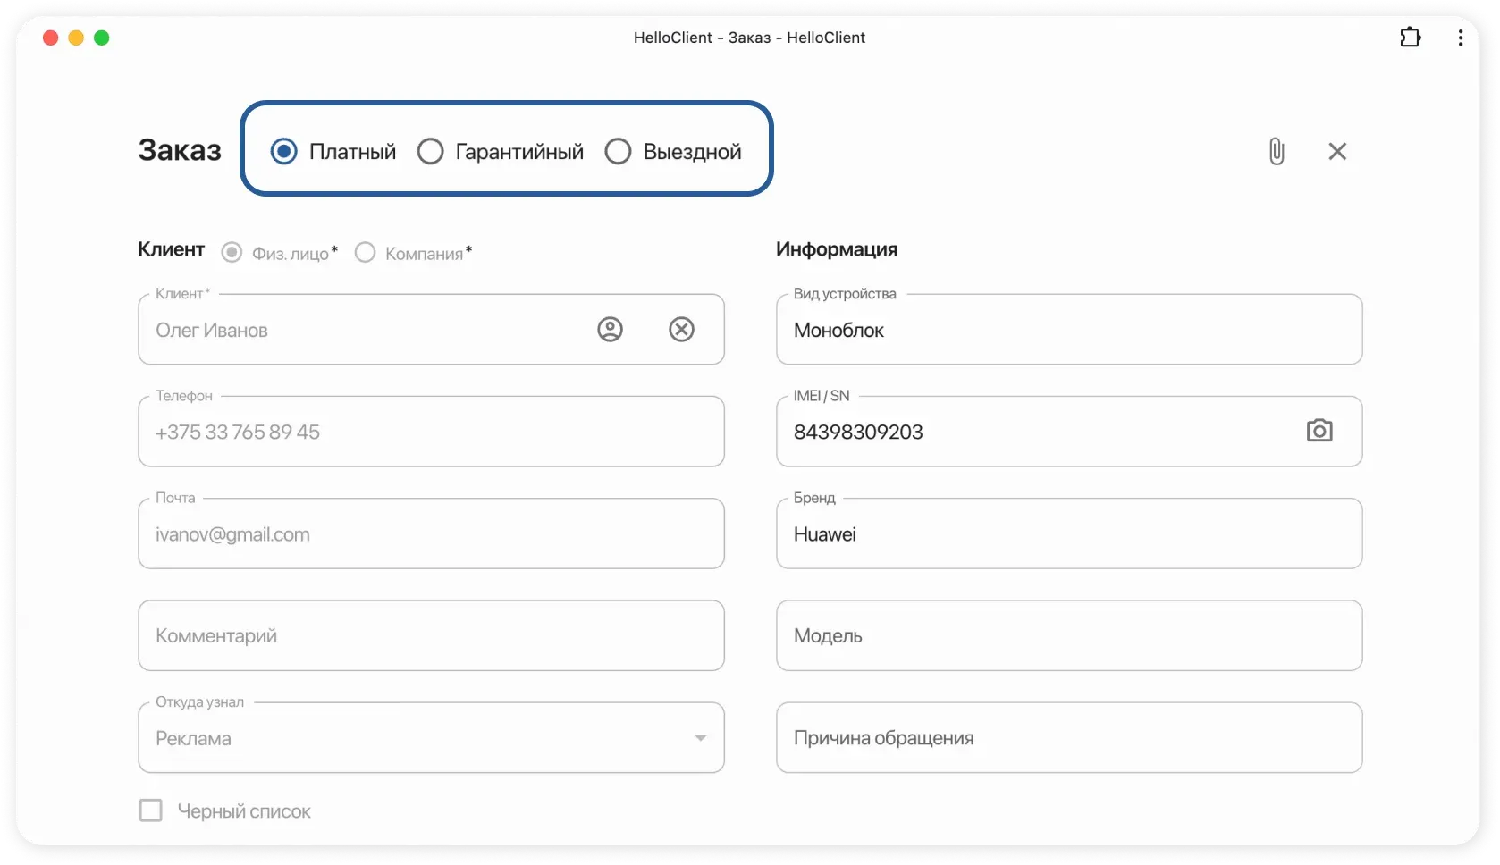Focus the Почта email field

click(x=431, y=533)
